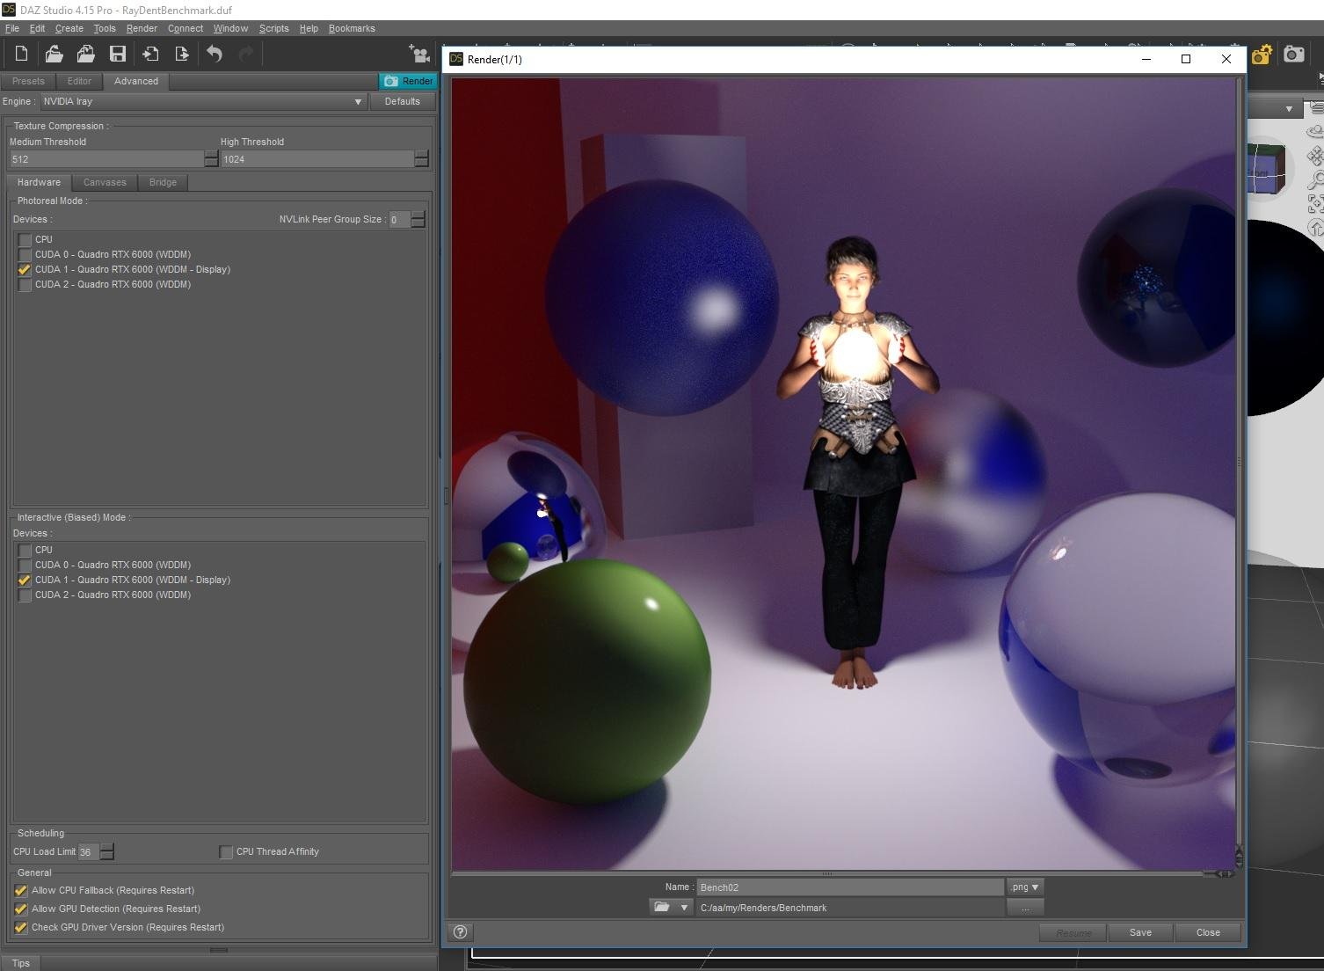
Task: Switch to the Canvases tab
Action: click(x=105, y=182)
